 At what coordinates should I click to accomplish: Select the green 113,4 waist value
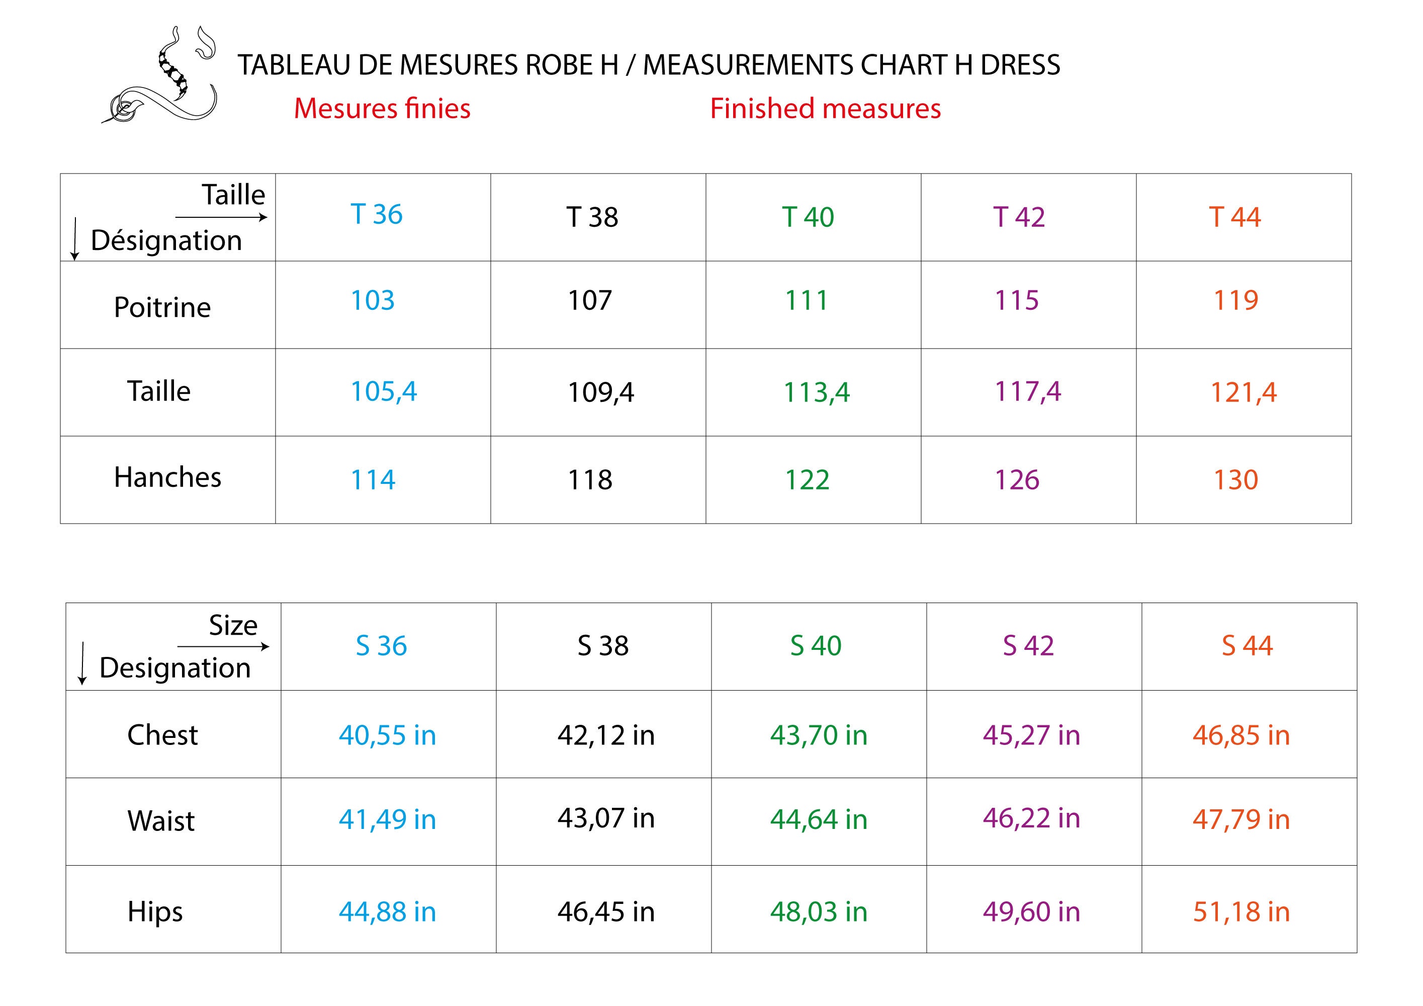click(x=816, y=392)
